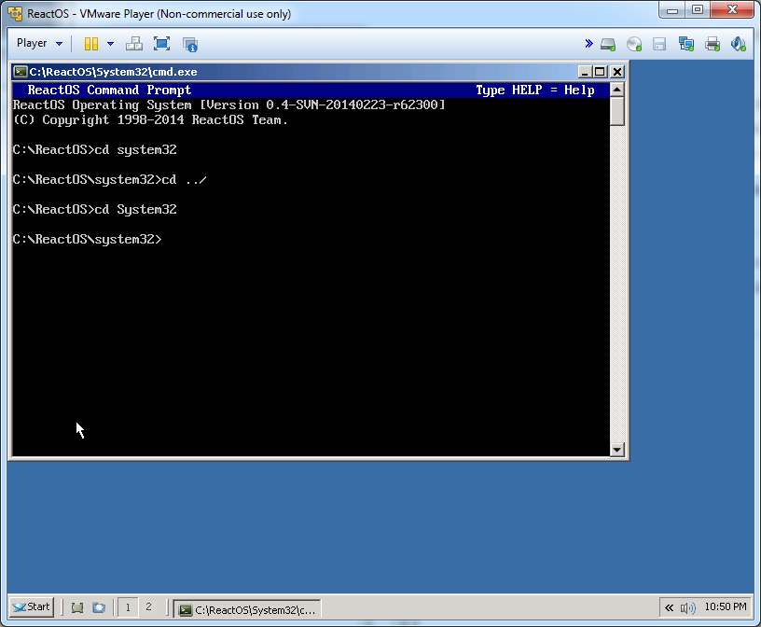Minimize the cmd.exe window
Image resolution: width=761 pixels, height=627 pixels.
point(585,72)
